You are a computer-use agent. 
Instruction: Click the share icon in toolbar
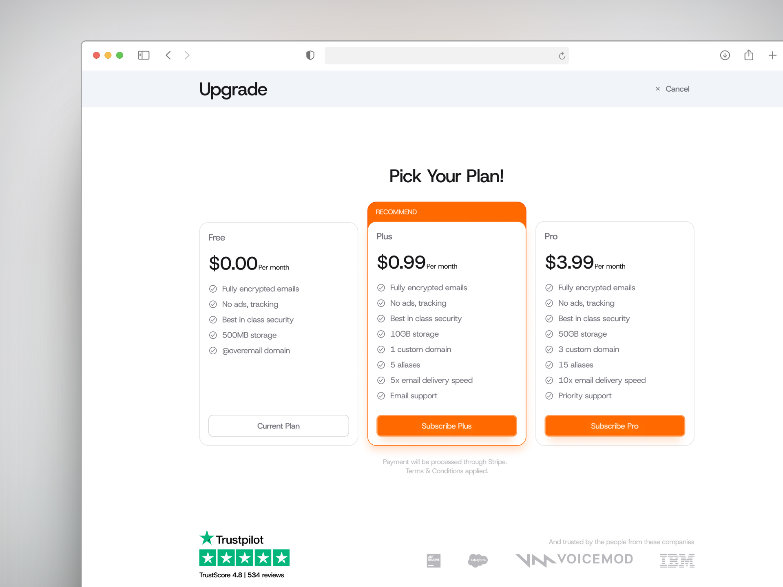(749, 55)
